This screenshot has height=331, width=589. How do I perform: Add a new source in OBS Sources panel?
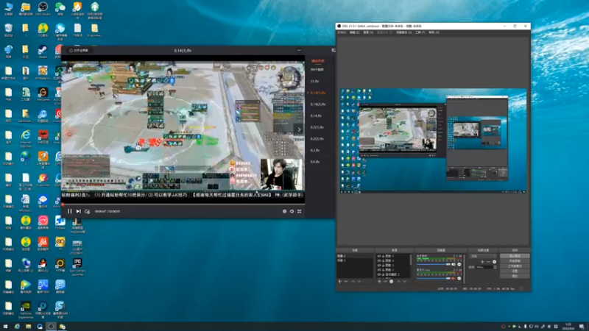pyautogui.click(x=379, y=282)
